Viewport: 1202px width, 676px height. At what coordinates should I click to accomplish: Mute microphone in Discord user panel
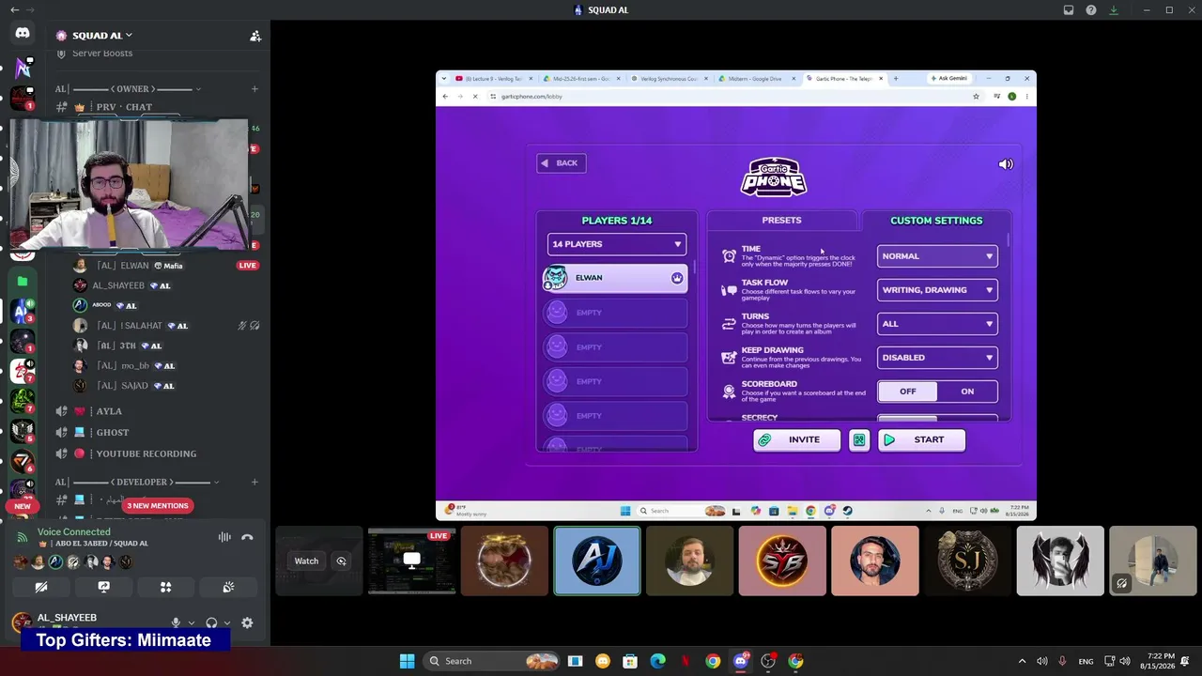click(176, 622)
